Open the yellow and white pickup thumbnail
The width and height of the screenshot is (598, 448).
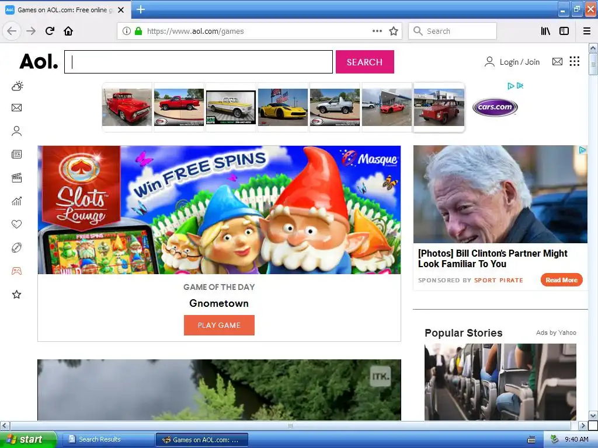231,107
